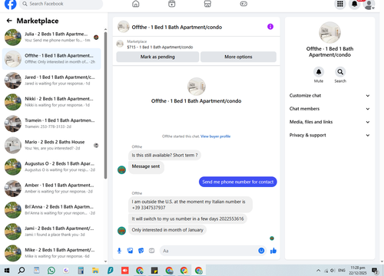The height and width of the screenshot is (276, 384).
Task: Click the voice clip microphone icon
Action: click(x=119, y=251)
